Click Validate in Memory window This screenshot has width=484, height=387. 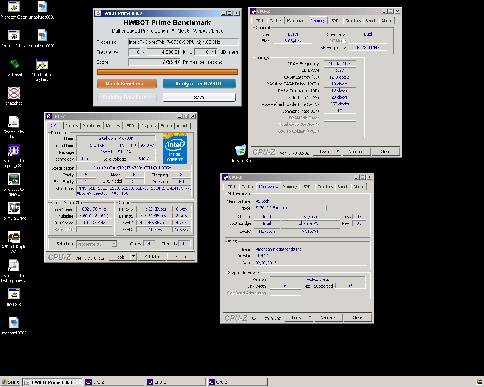[356, 152]
